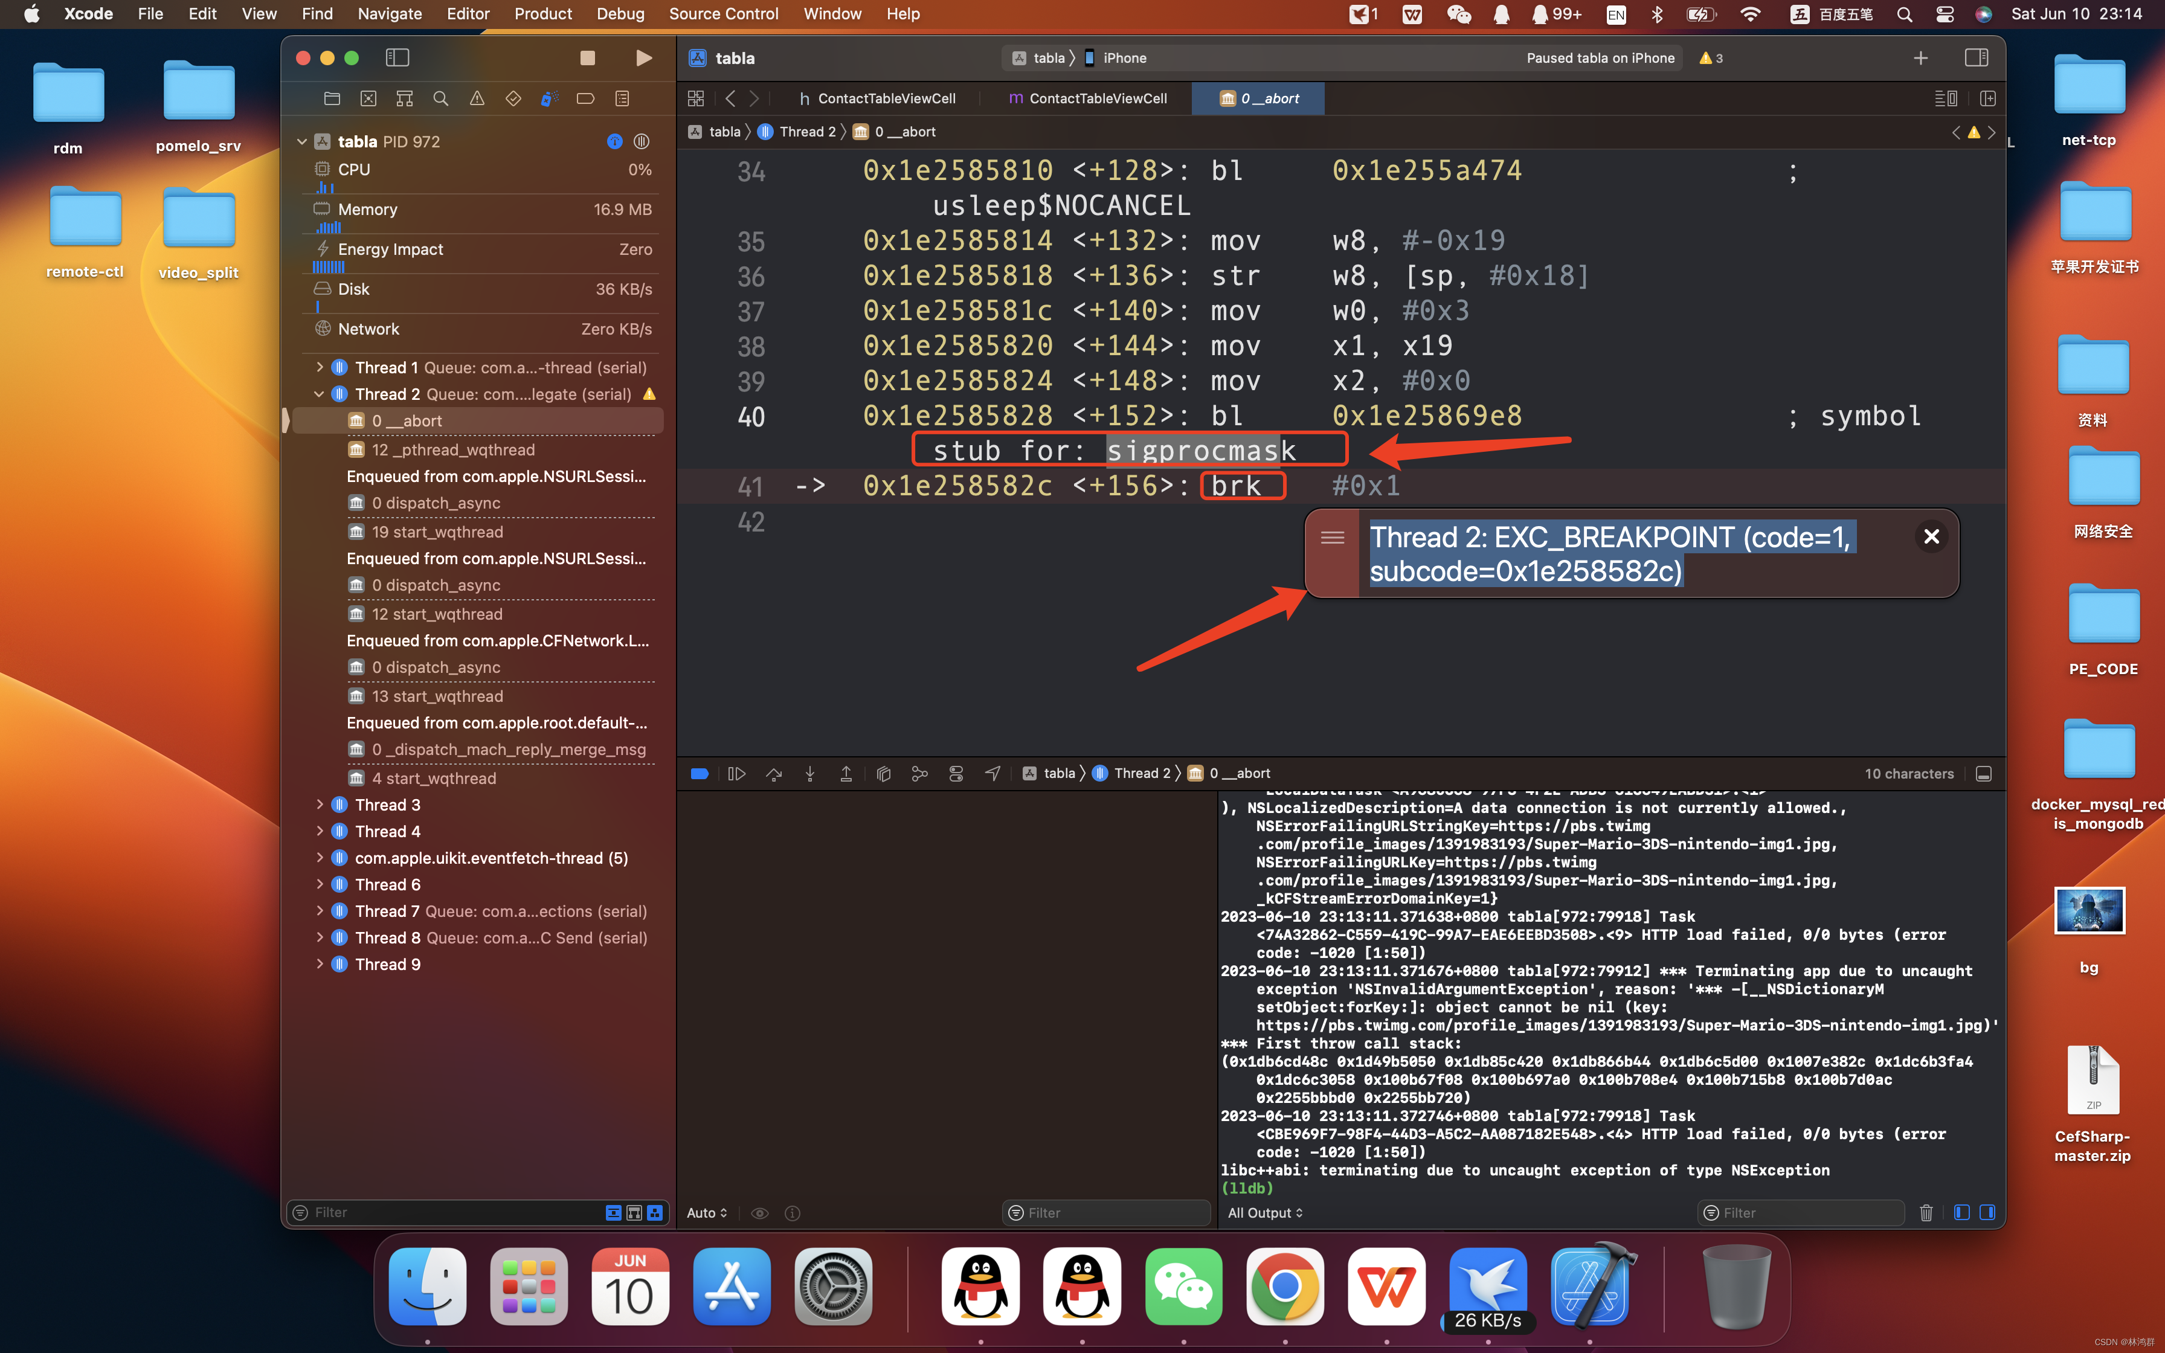Screen dimensions: 2165x1353
Task: Close the EXC_BREAKPOINT error popup
Action: [x=1931, y=536]
